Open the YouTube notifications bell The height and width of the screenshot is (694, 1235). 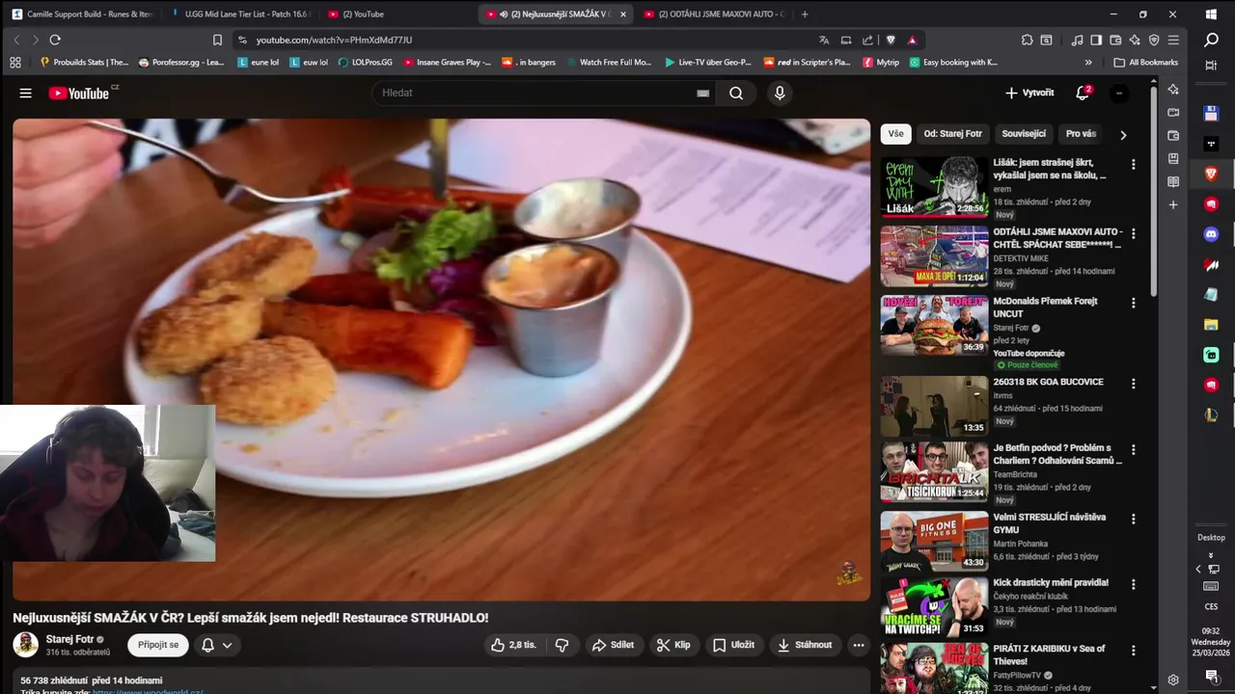pos(1083,93)
